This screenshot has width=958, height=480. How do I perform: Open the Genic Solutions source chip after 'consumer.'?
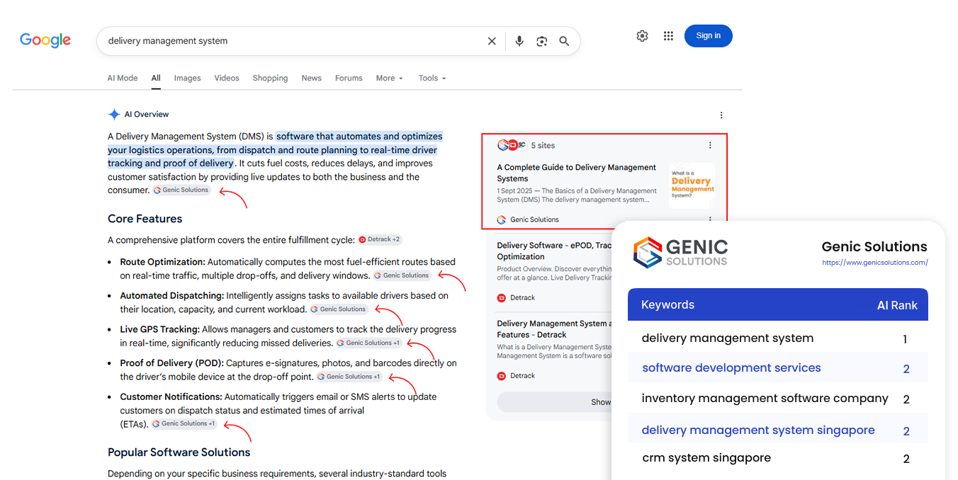(x=181, y=190)
